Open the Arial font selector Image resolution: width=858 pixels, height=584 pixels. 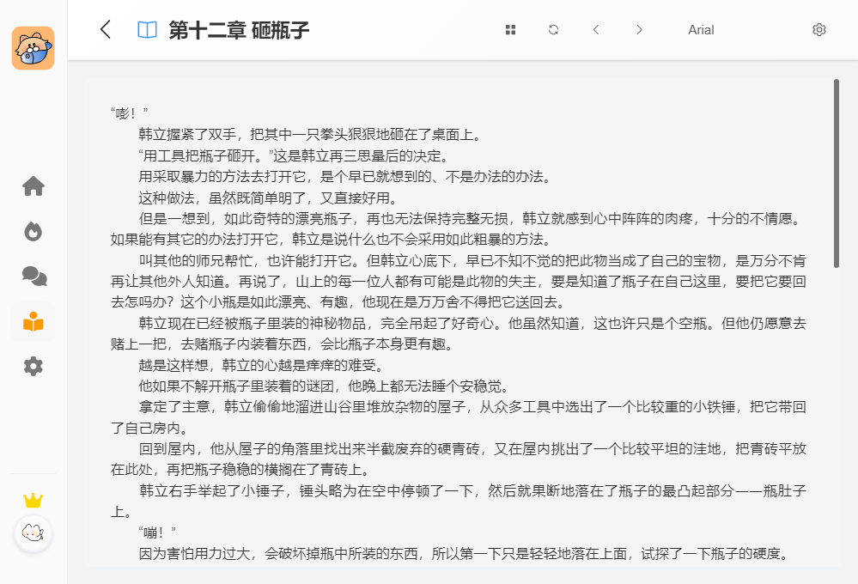click(701, 30)
